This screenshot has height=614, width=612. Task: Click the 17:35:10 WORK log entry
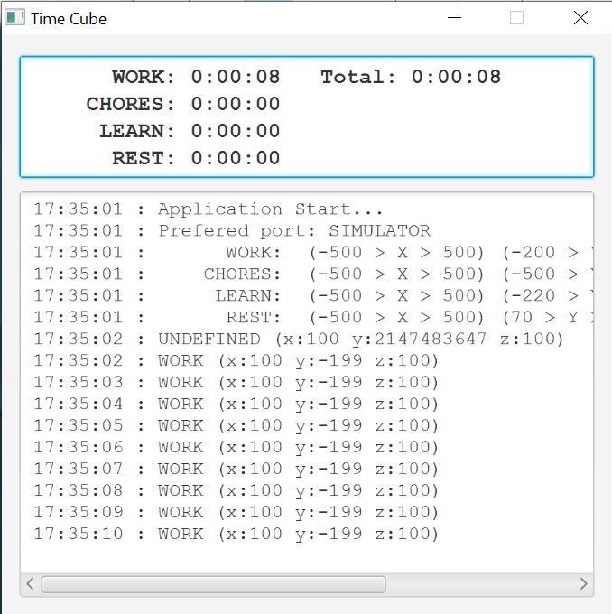236,535
